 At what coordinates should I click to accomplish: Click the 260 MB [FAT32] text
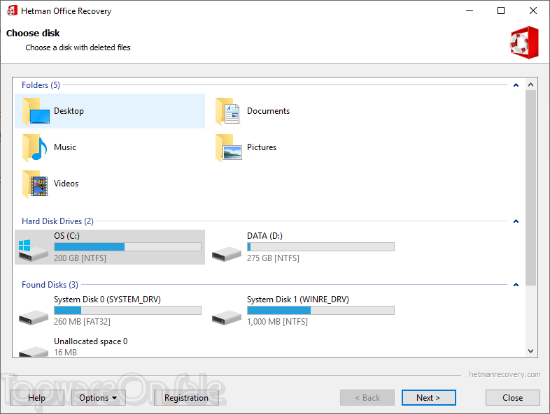[x=82, y=322]
